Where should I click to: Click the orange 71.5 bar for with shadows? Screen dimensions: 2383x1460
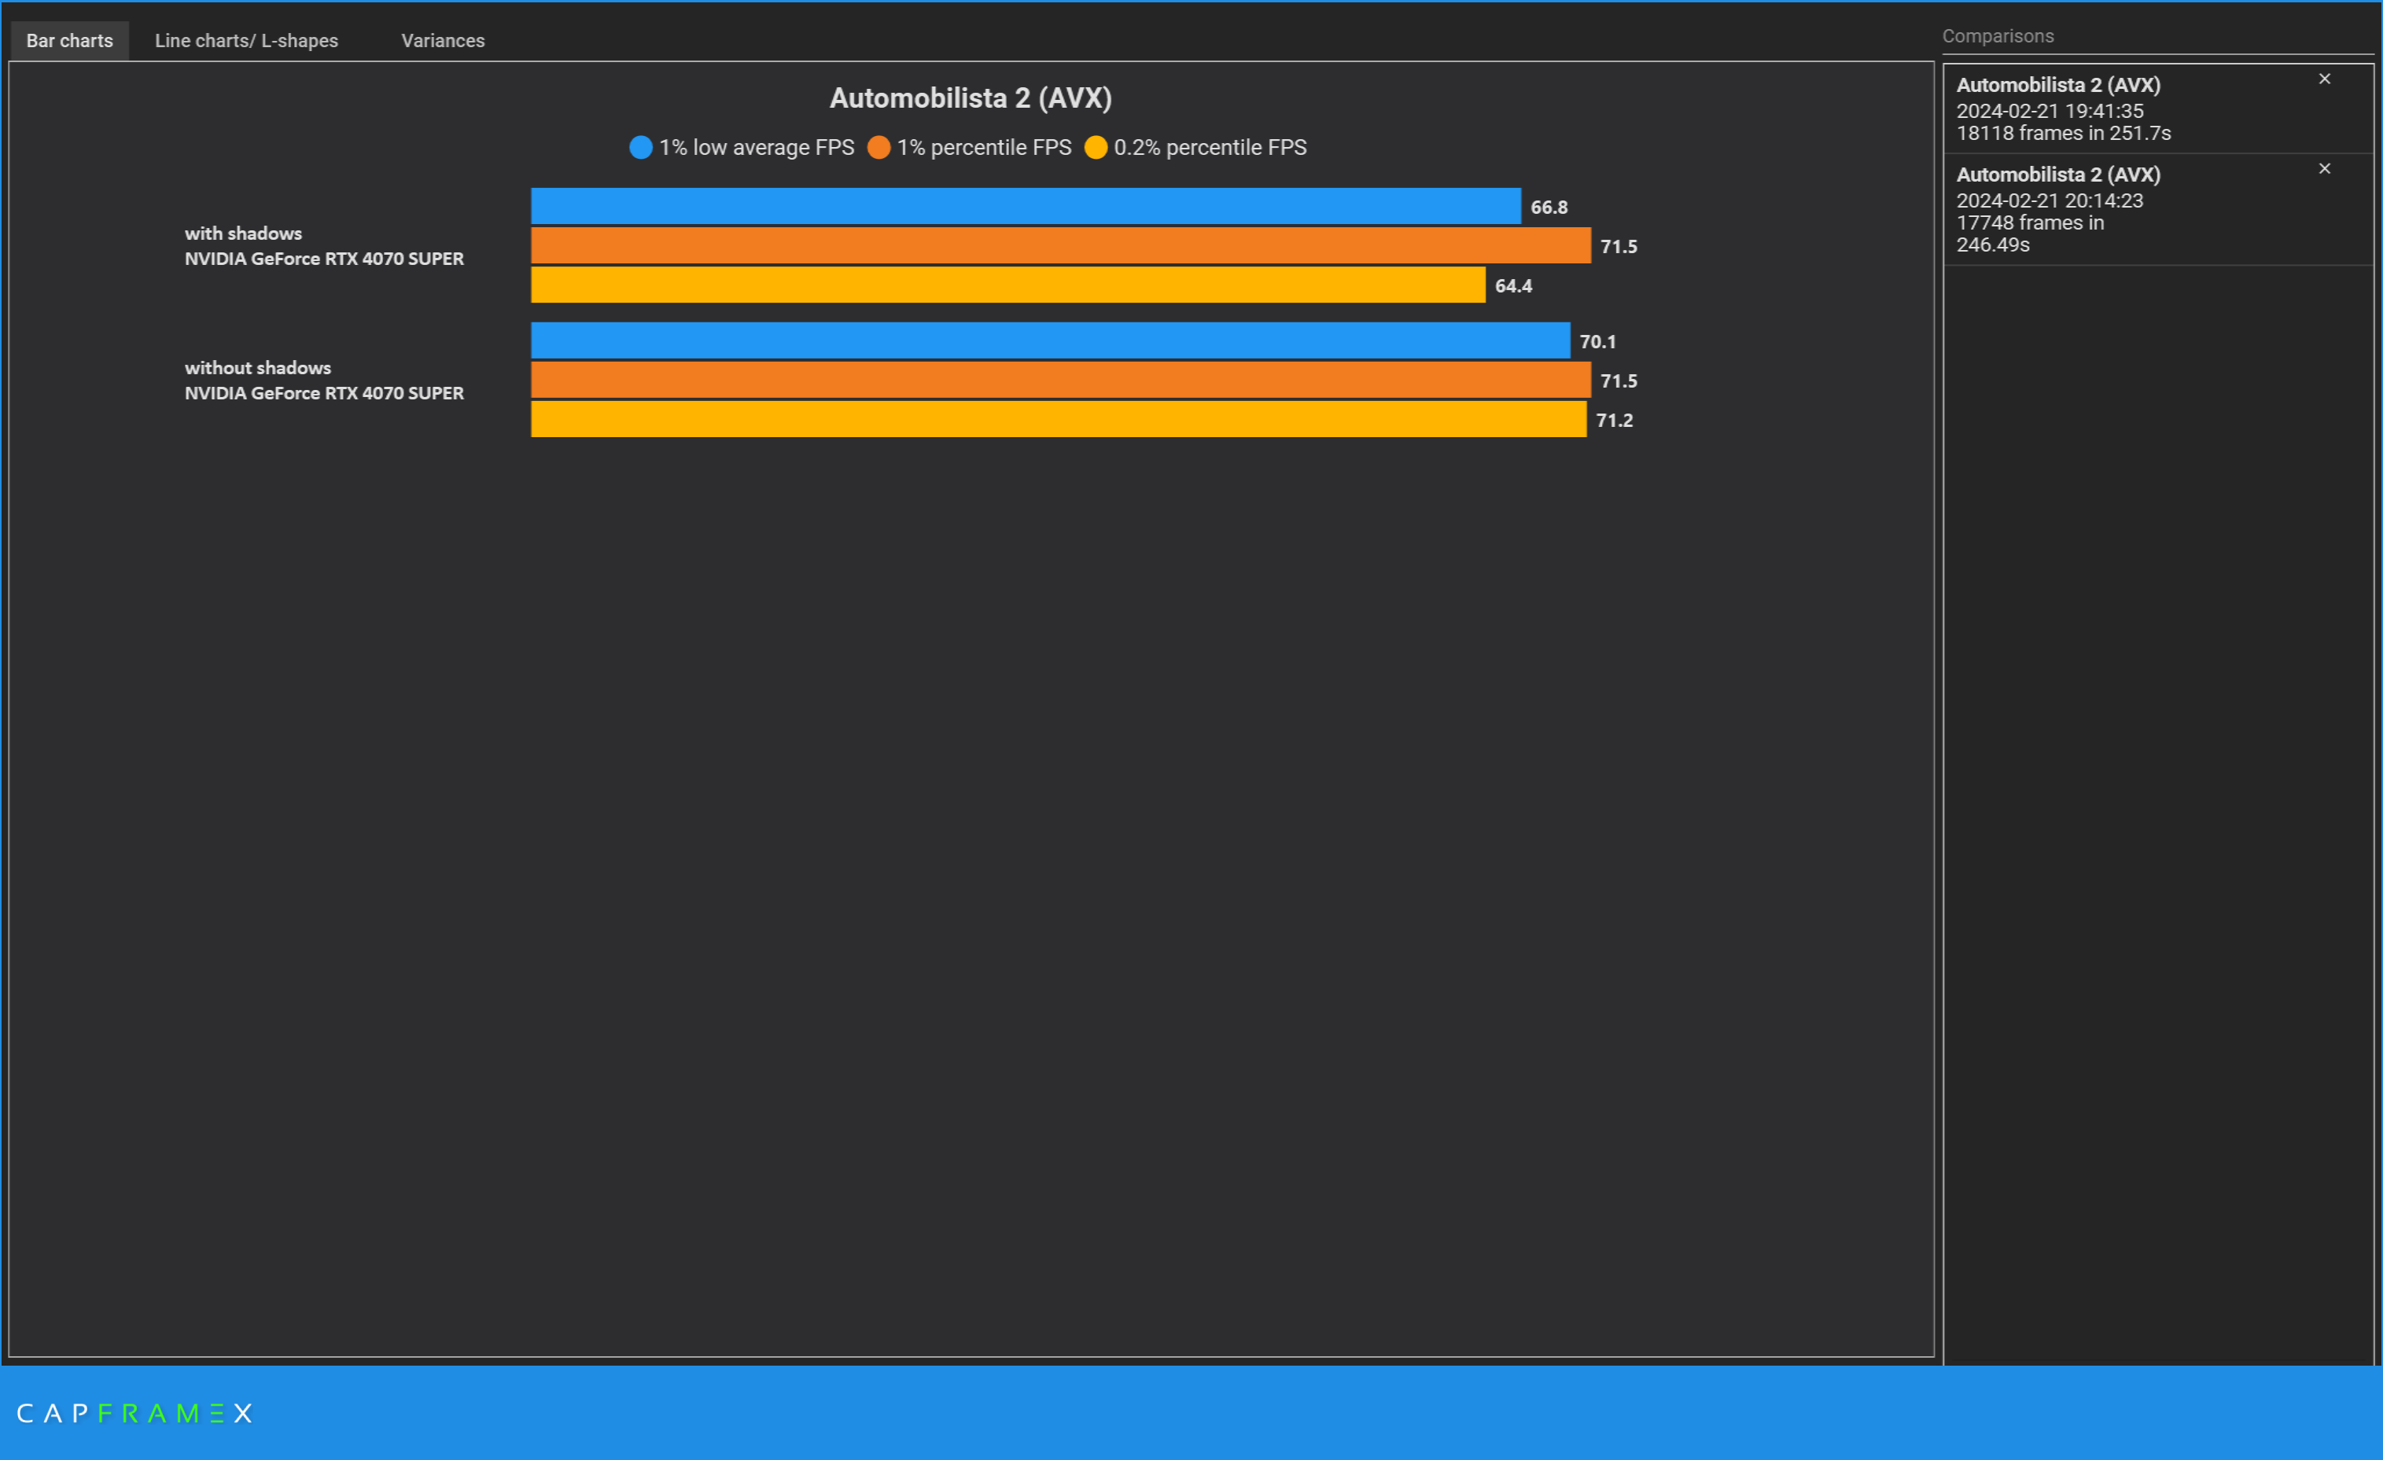pyautogui.click(x=1060, y=245)
